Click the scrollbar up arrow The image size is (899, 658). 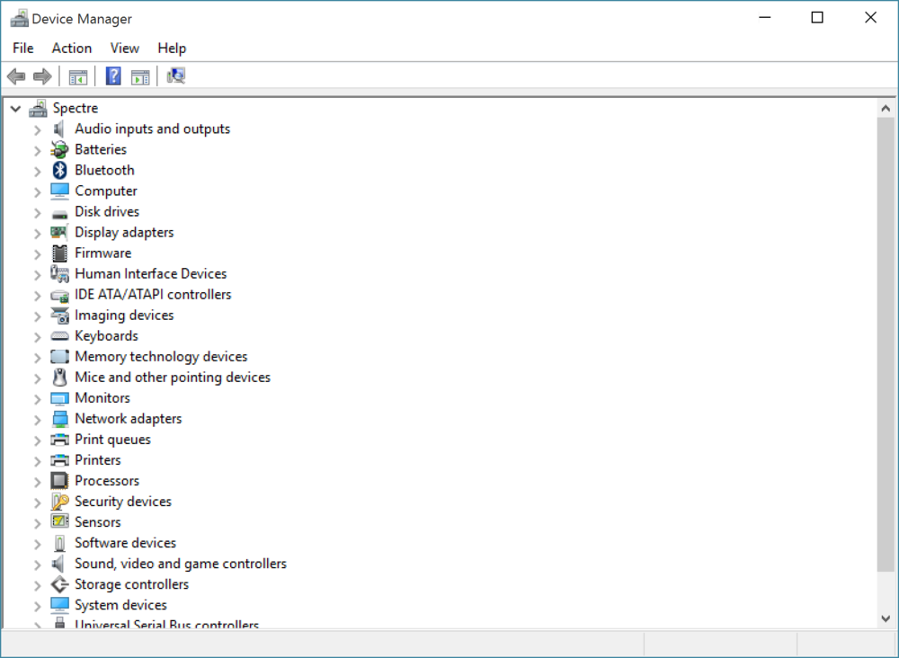click(886, 109)
